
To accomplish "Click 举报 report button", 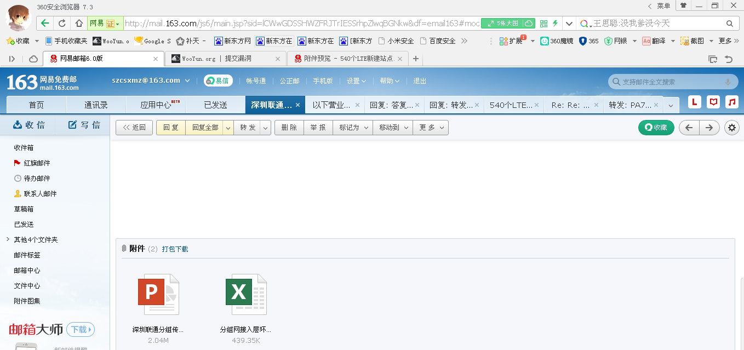I will pyautogui.click(x=318, y=128).
